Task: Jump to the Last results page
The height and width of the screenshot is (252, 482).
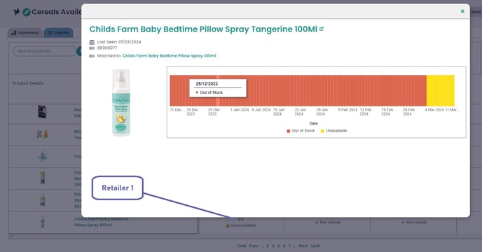Action: (315, 246)
